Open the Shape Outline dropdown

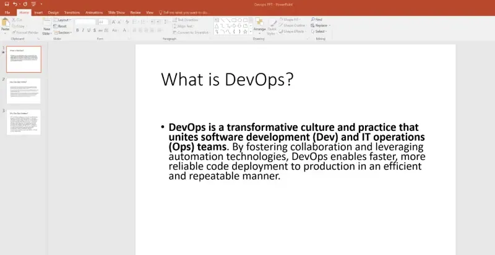293,25
